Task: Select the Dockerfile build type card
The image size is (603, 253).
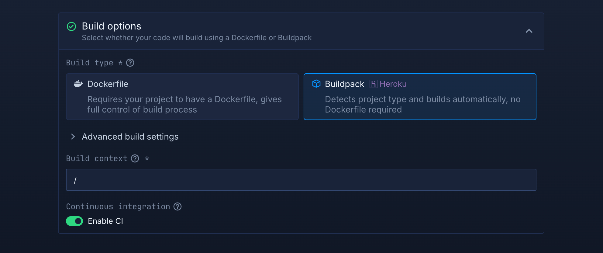Action: click(x=182, y=97)
